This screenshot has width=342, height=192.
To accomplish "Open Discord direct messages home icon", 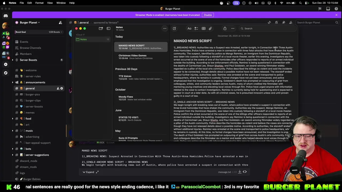I will (x=6, y=16).
